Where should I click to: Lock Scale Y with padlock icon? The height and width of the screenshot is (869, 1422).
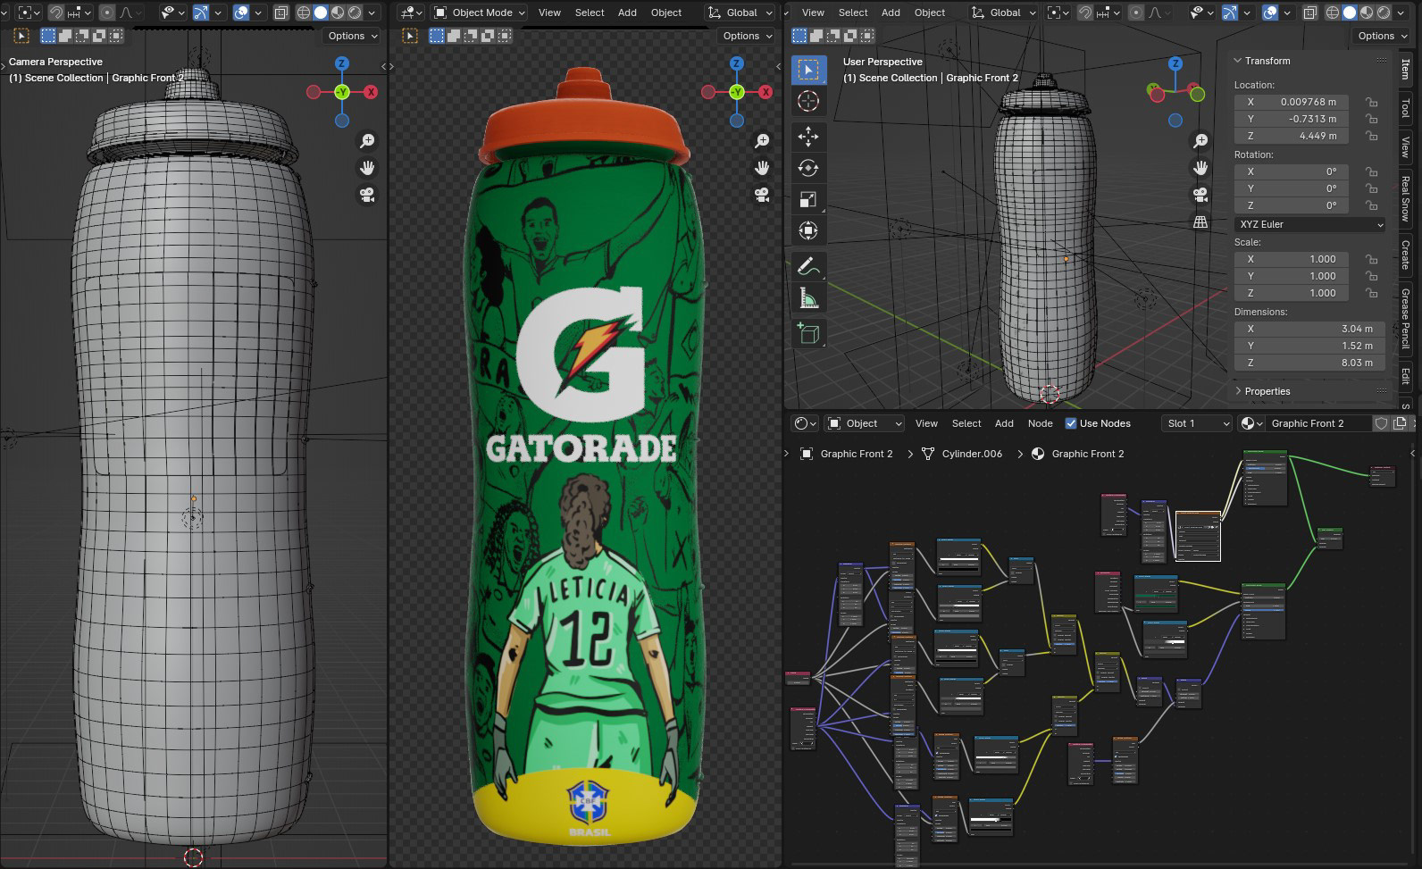1371,276
